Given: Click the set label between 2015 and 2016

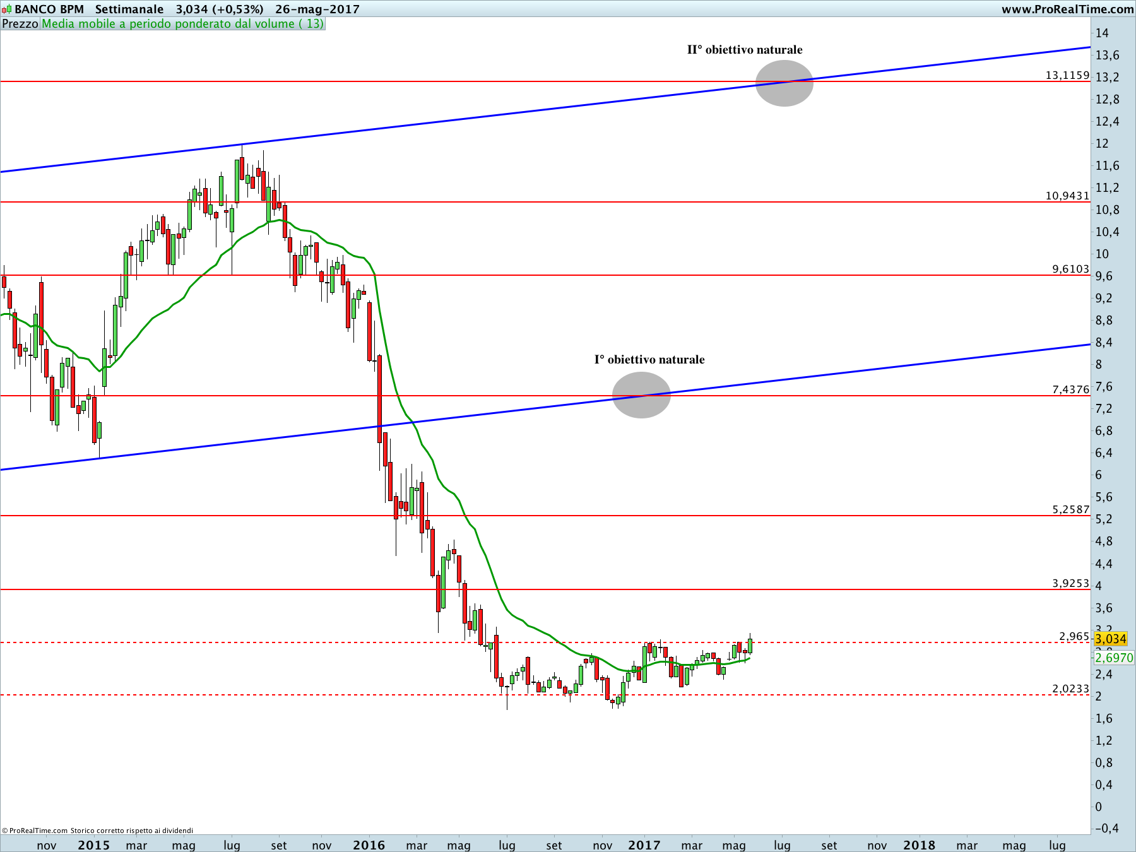Looking at the screenshot, I should tap(279, 846).
